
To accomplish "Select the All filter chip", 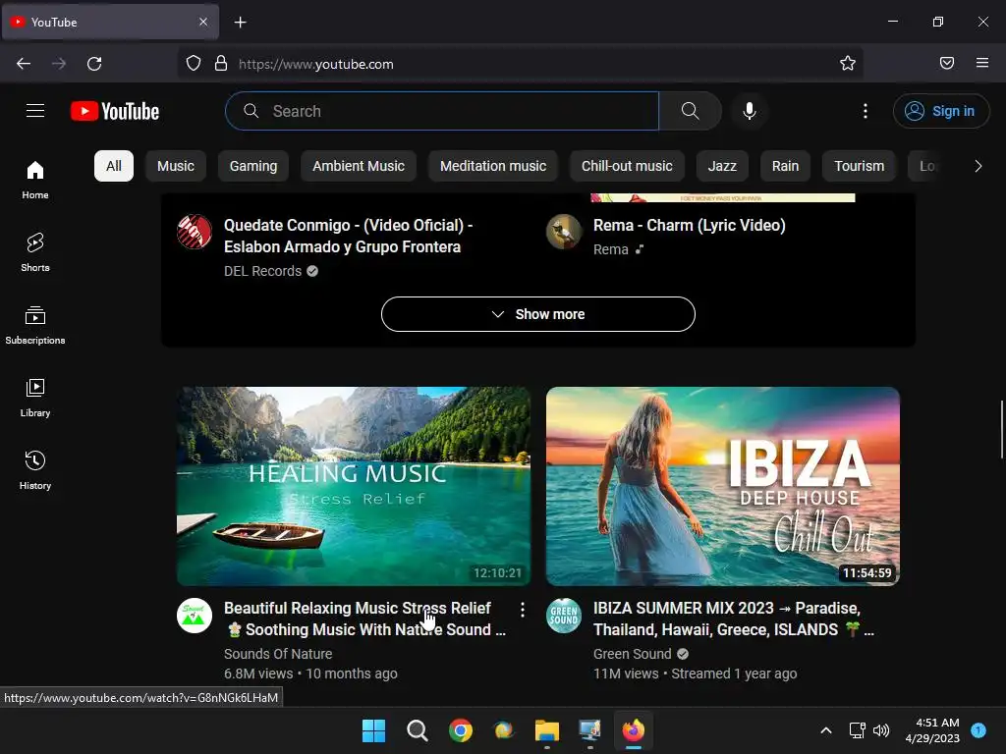I will tap(114, 166).
